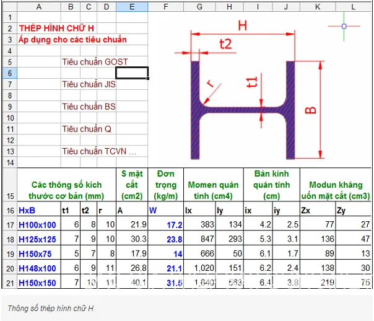Click the 'Momen quán tính (cm4)' header cell
This screenshot has width=374, height=321.
pyautogui.click(x=213, y=185)
